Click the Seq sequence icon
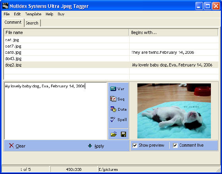222x174 pixels. [x=113, y=99]
